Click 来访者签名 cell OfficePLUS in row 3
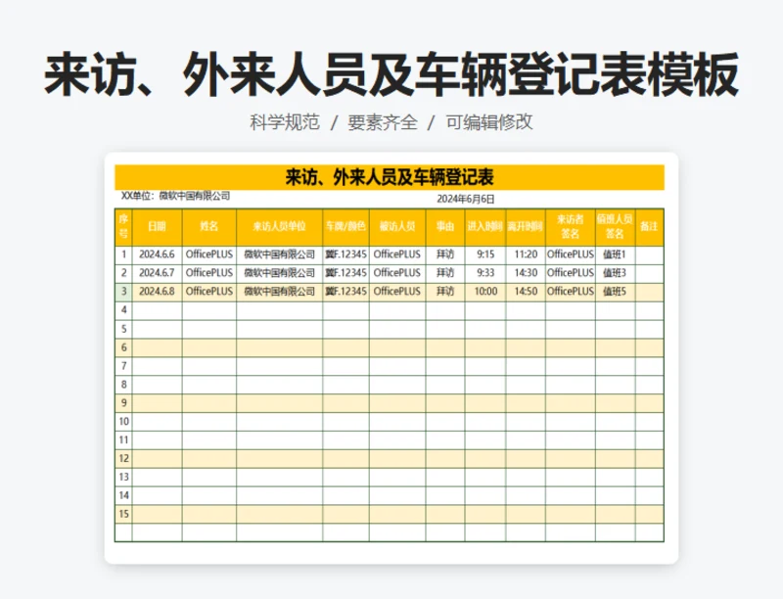The width and height of the screenshot is (783, 599). pyautogui.click(x=571, y=292)
